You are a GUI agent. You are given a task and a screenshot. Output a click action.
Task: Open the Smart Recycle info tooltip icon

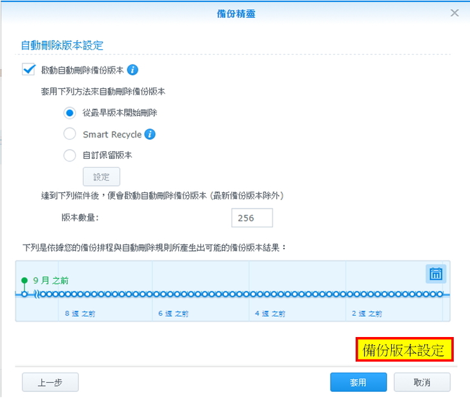(150, 134)
